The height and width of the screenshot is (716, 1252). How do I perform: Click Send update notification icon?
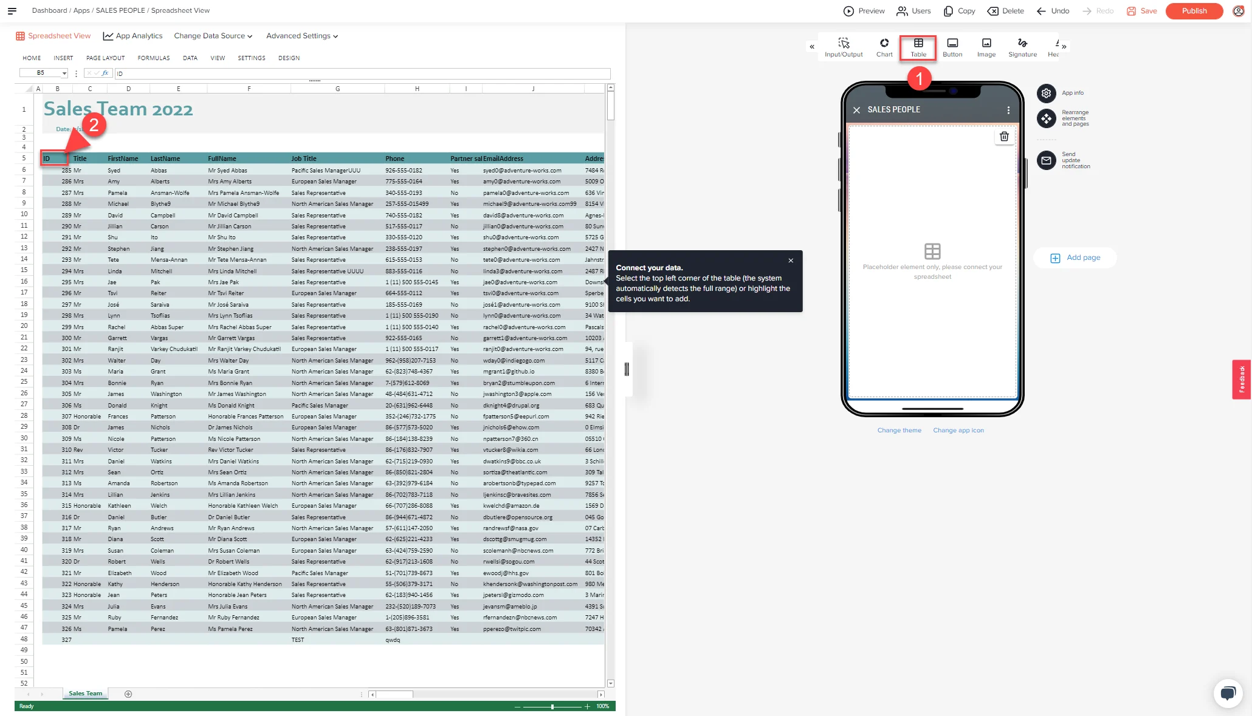tap(1046, 160)
